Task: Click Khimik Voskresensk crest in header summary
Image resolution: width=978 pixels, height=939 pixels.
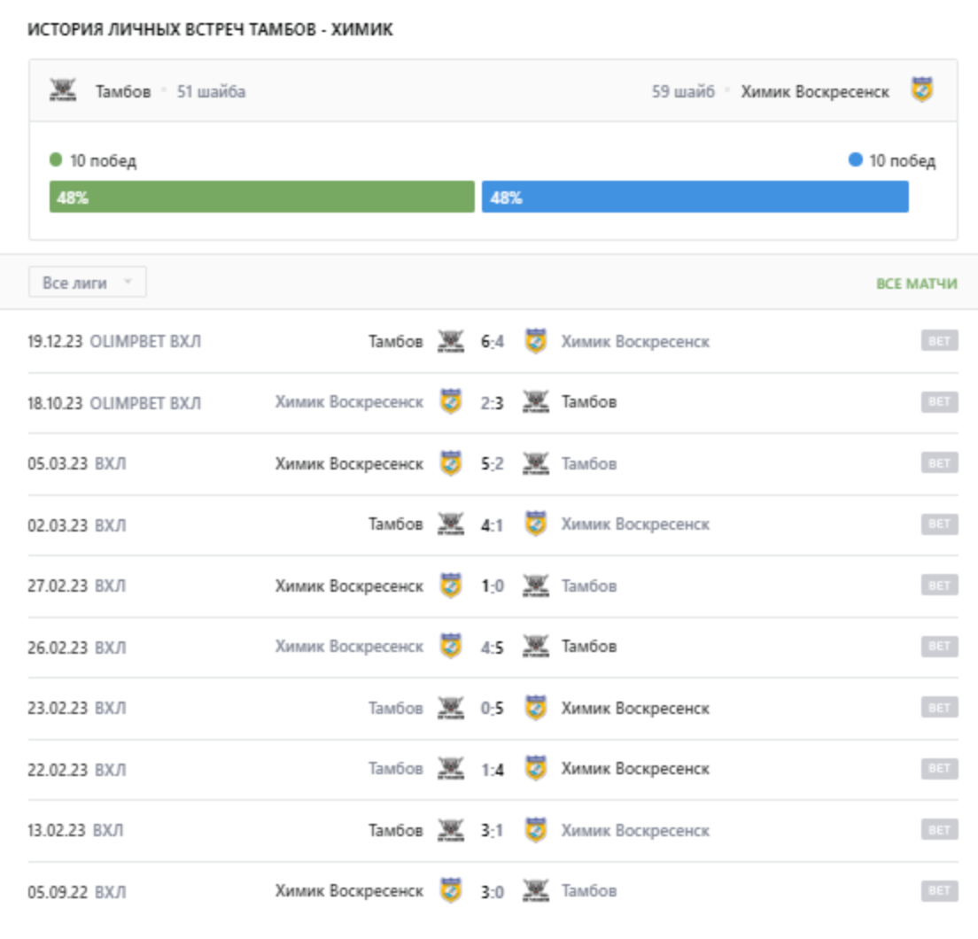Action: pyautogui.click(x=922, y=90)
